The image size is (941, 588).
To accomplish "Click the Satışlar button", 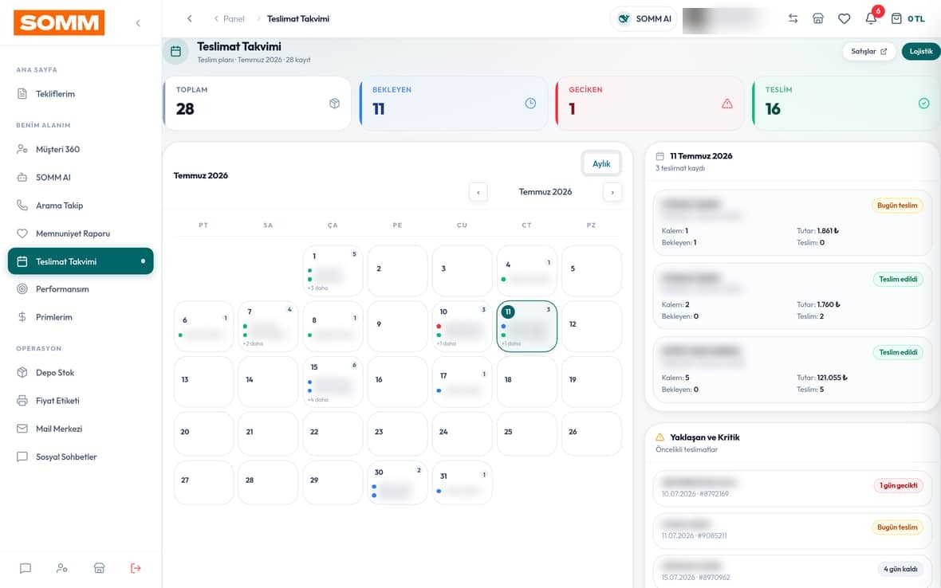I will click(868, 52).
